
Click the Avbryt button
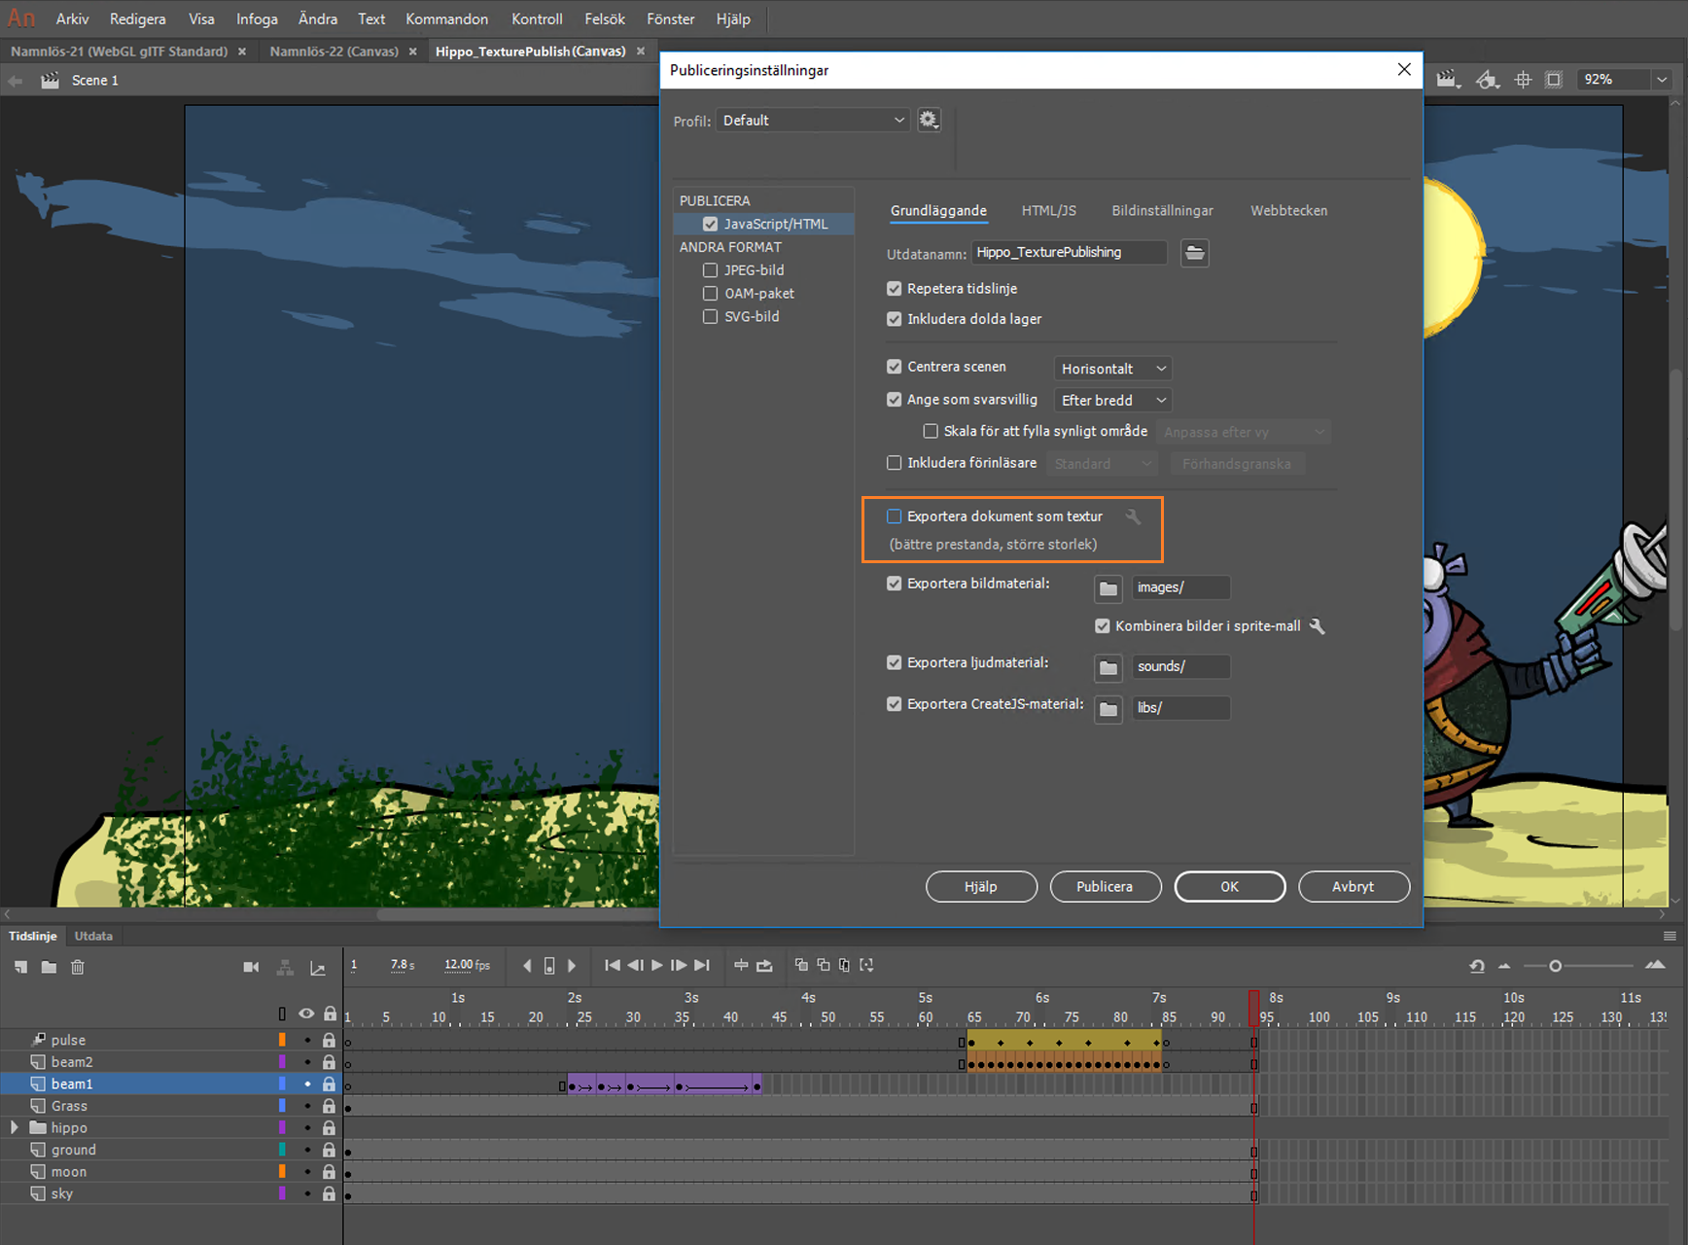coord(1353,886)
